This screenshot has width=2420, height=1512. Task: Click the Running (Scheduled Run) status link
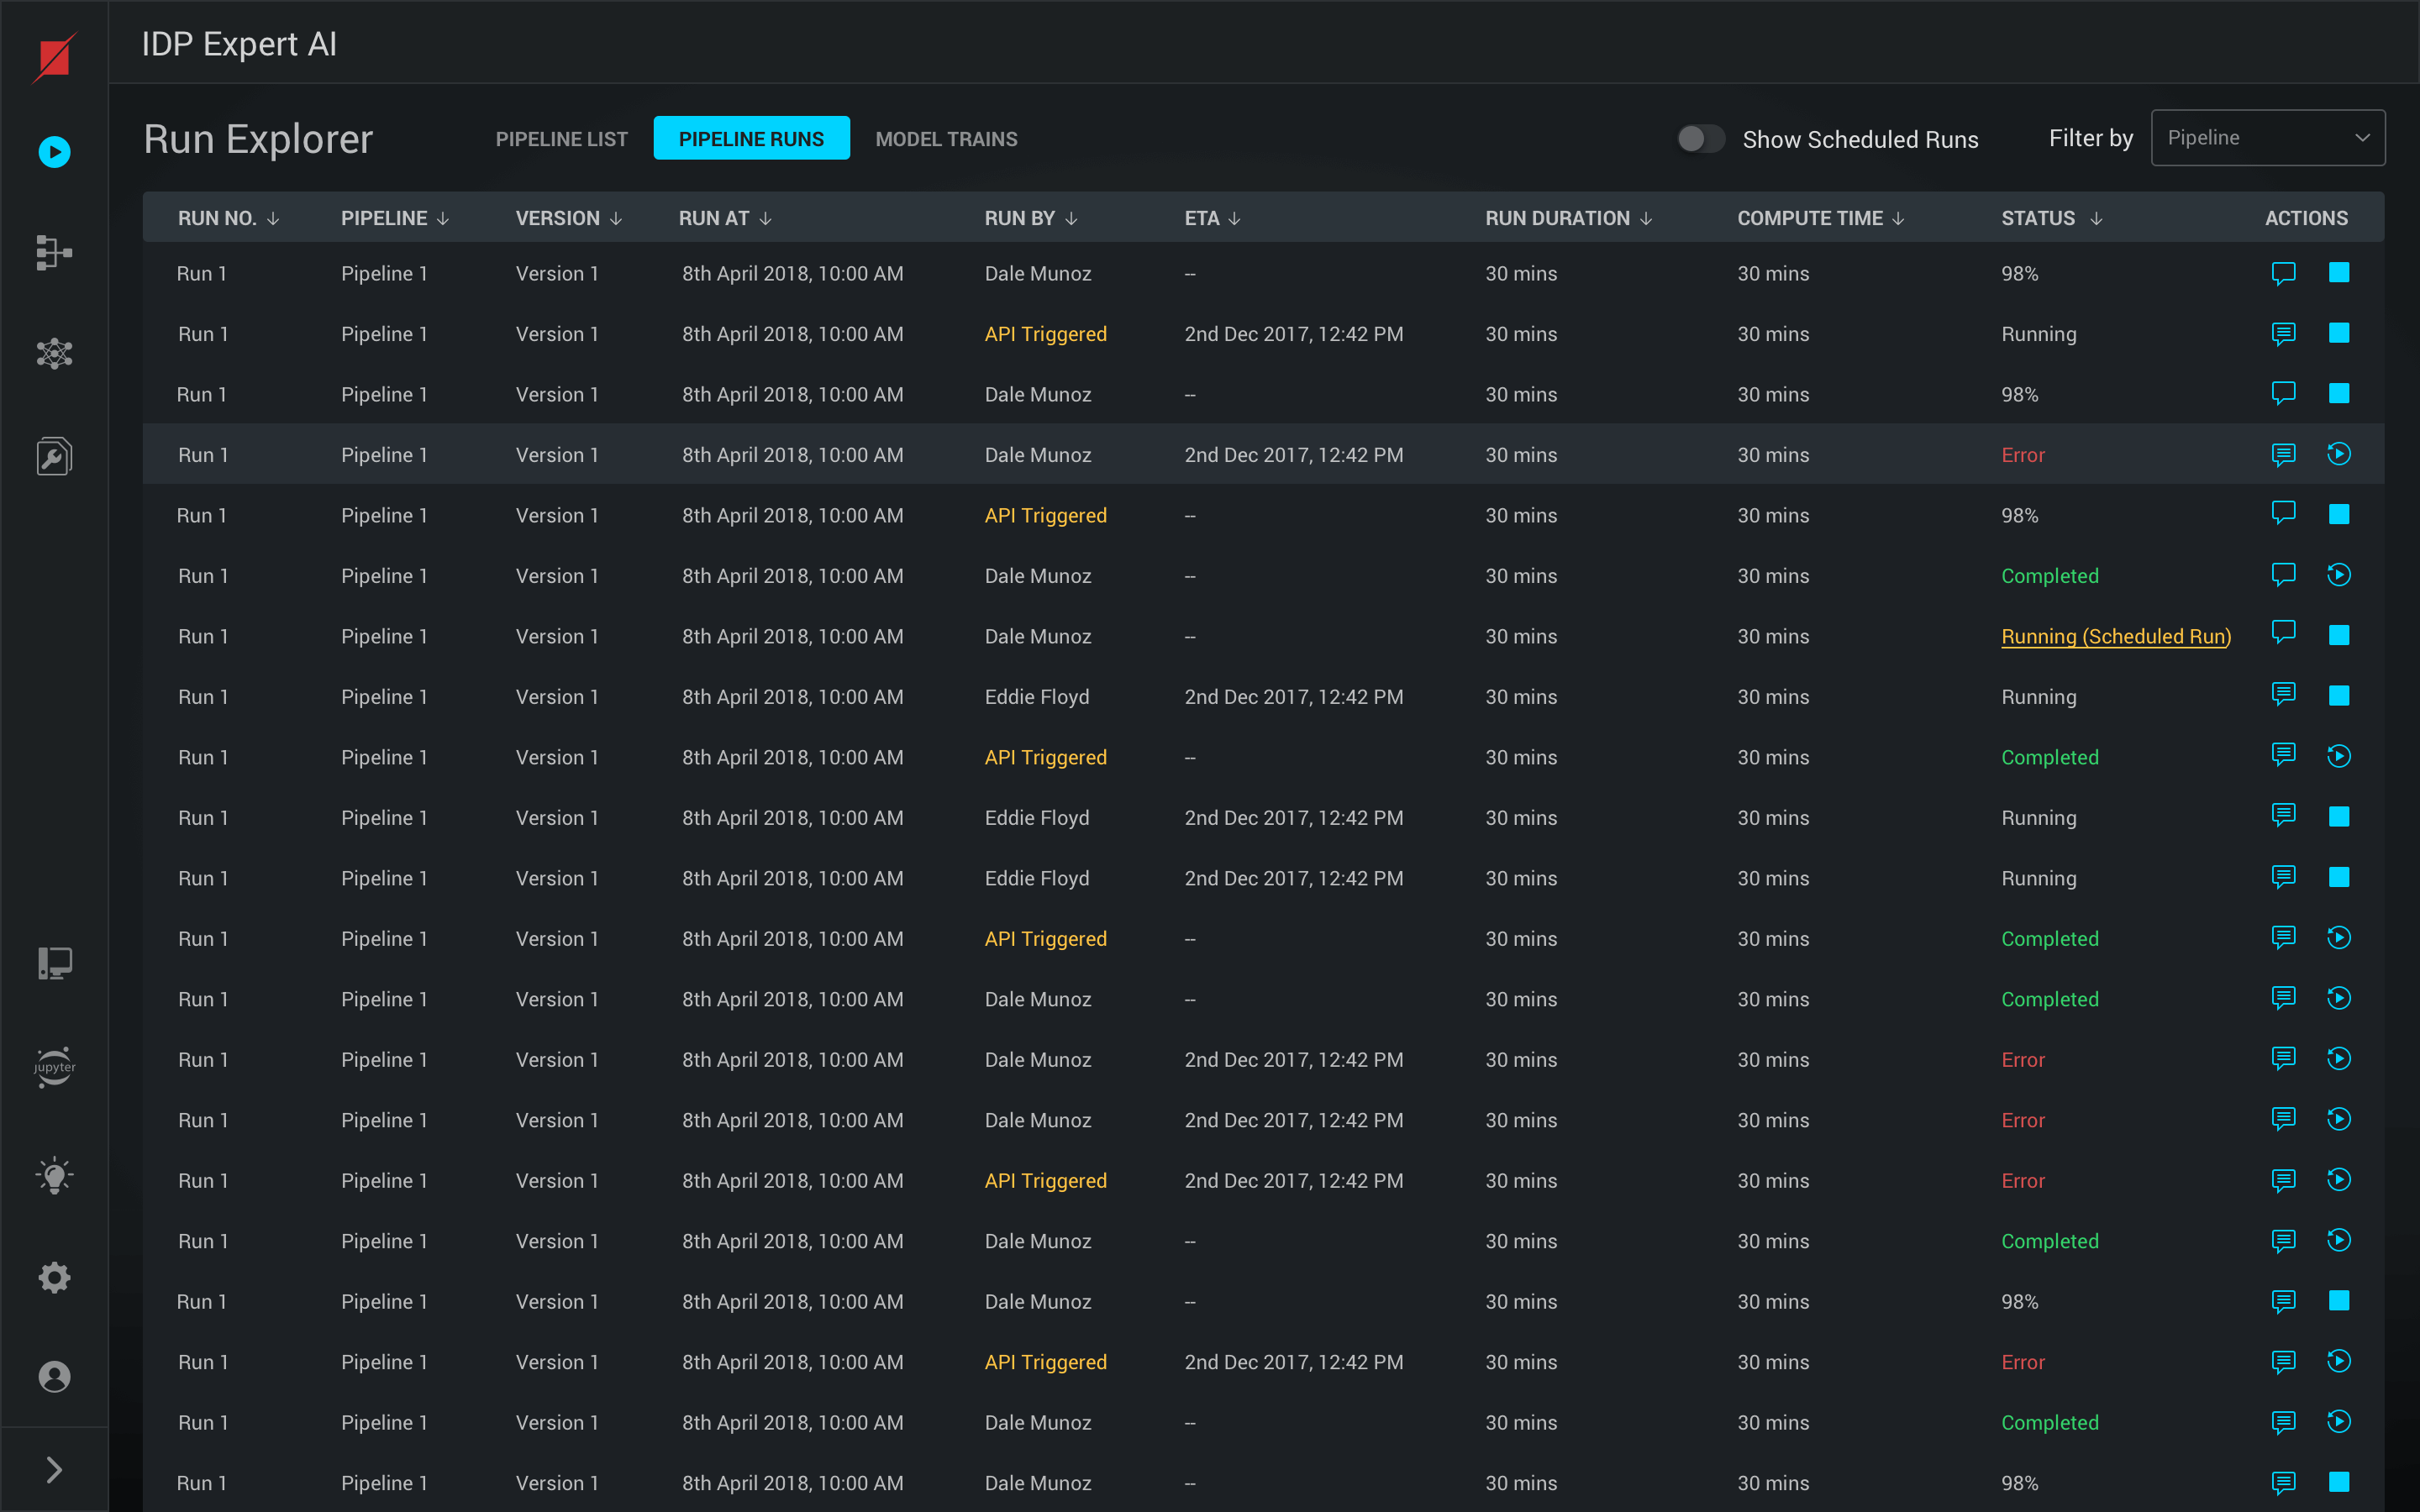(x=2115, y=636)
